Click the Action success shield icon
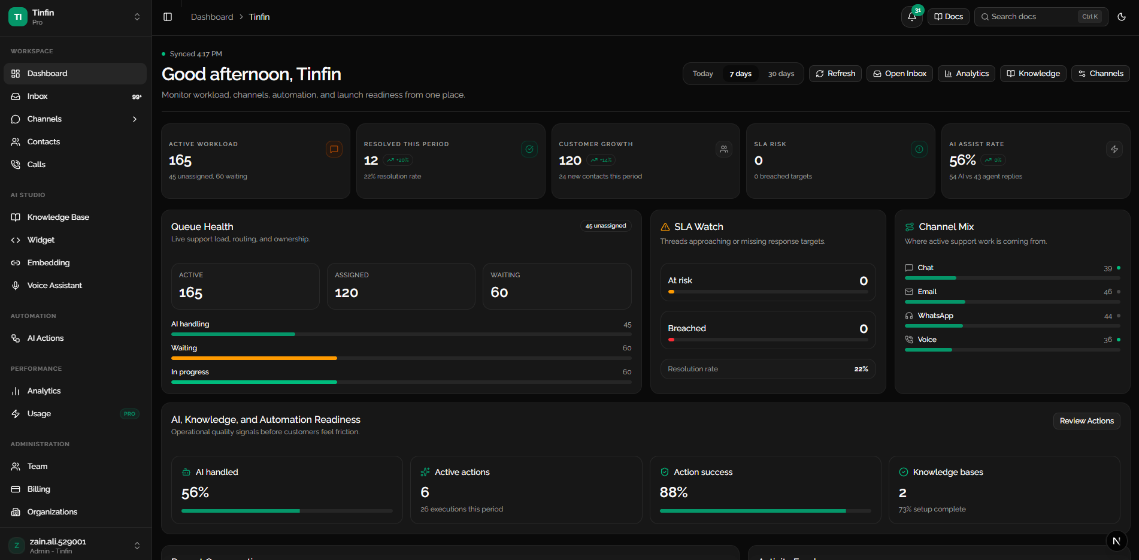The height and width of the screenshot is (560, 1139). (665, 472)
